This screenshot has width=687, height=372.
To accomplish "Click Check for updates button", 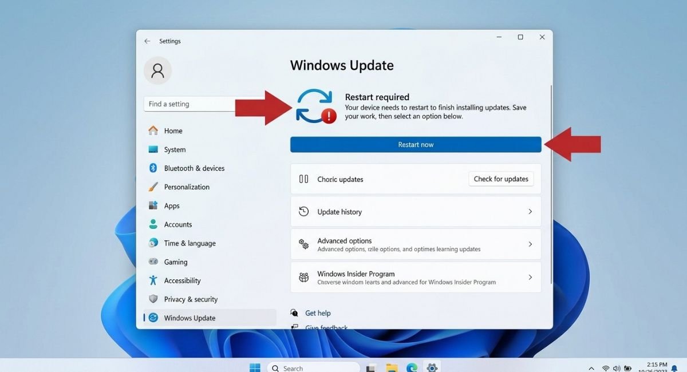I will pyautogui.click(x=501, y=179).
